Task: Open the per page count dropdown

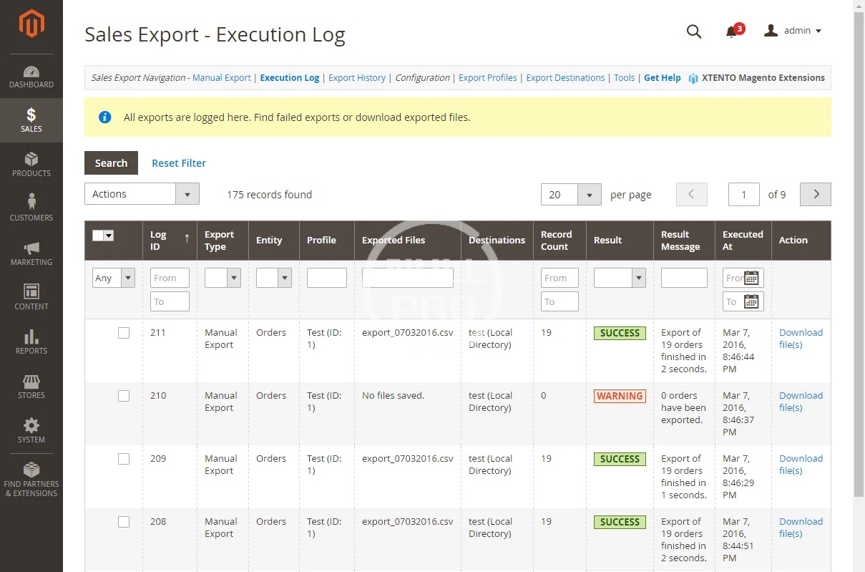Action: 571,195
